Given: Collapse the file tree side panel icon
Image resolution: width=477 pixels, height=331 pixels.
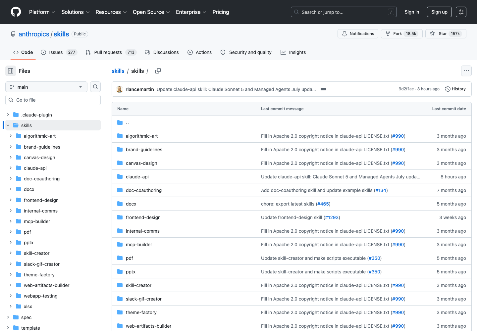Looking at the screenshot, I should coord(11,71).
